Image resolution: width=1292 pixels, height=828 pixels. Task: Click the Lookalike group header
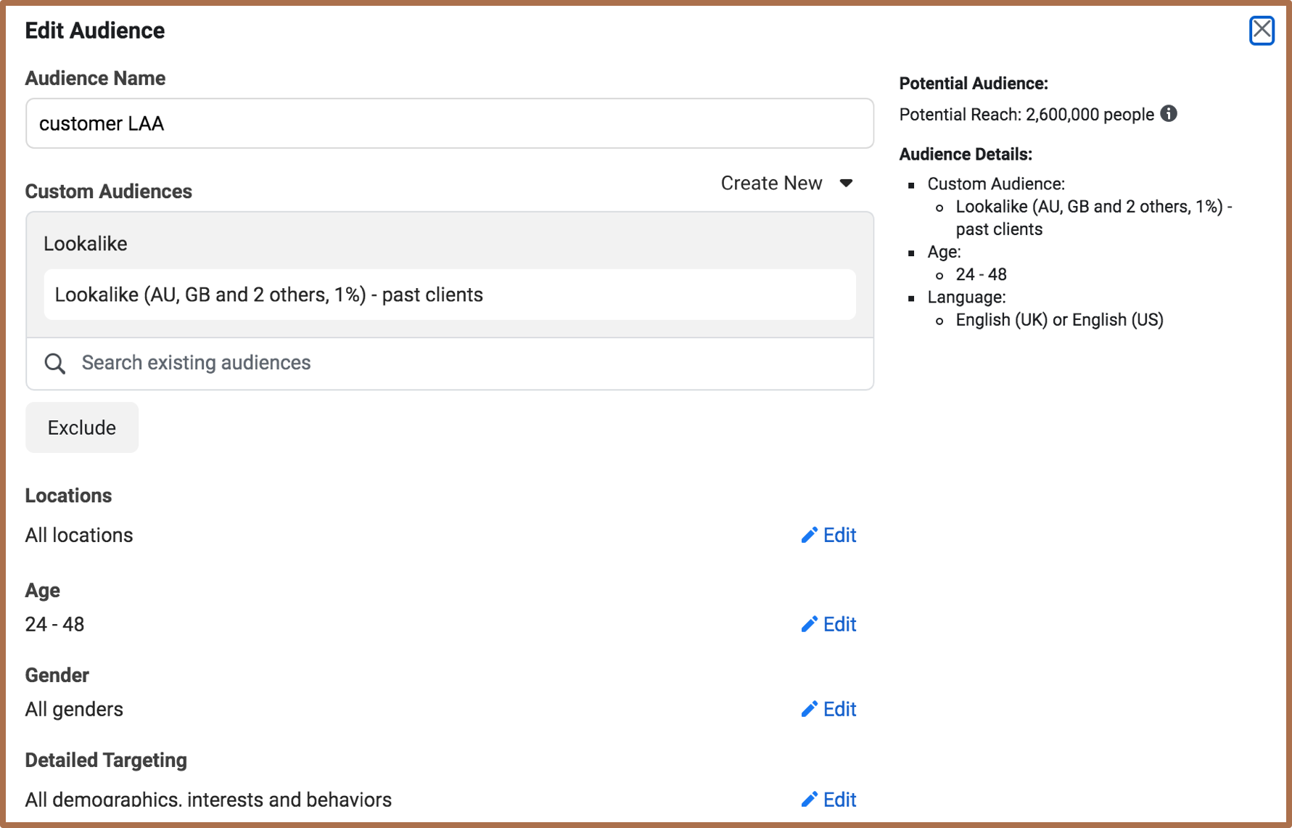tap(86, 244)
